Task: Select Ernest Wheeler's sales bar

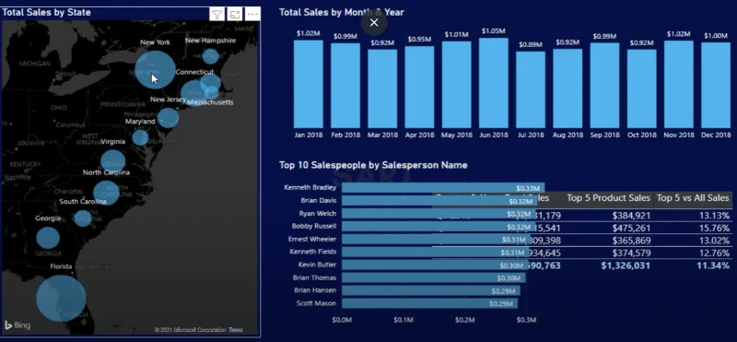Action: 436,240
